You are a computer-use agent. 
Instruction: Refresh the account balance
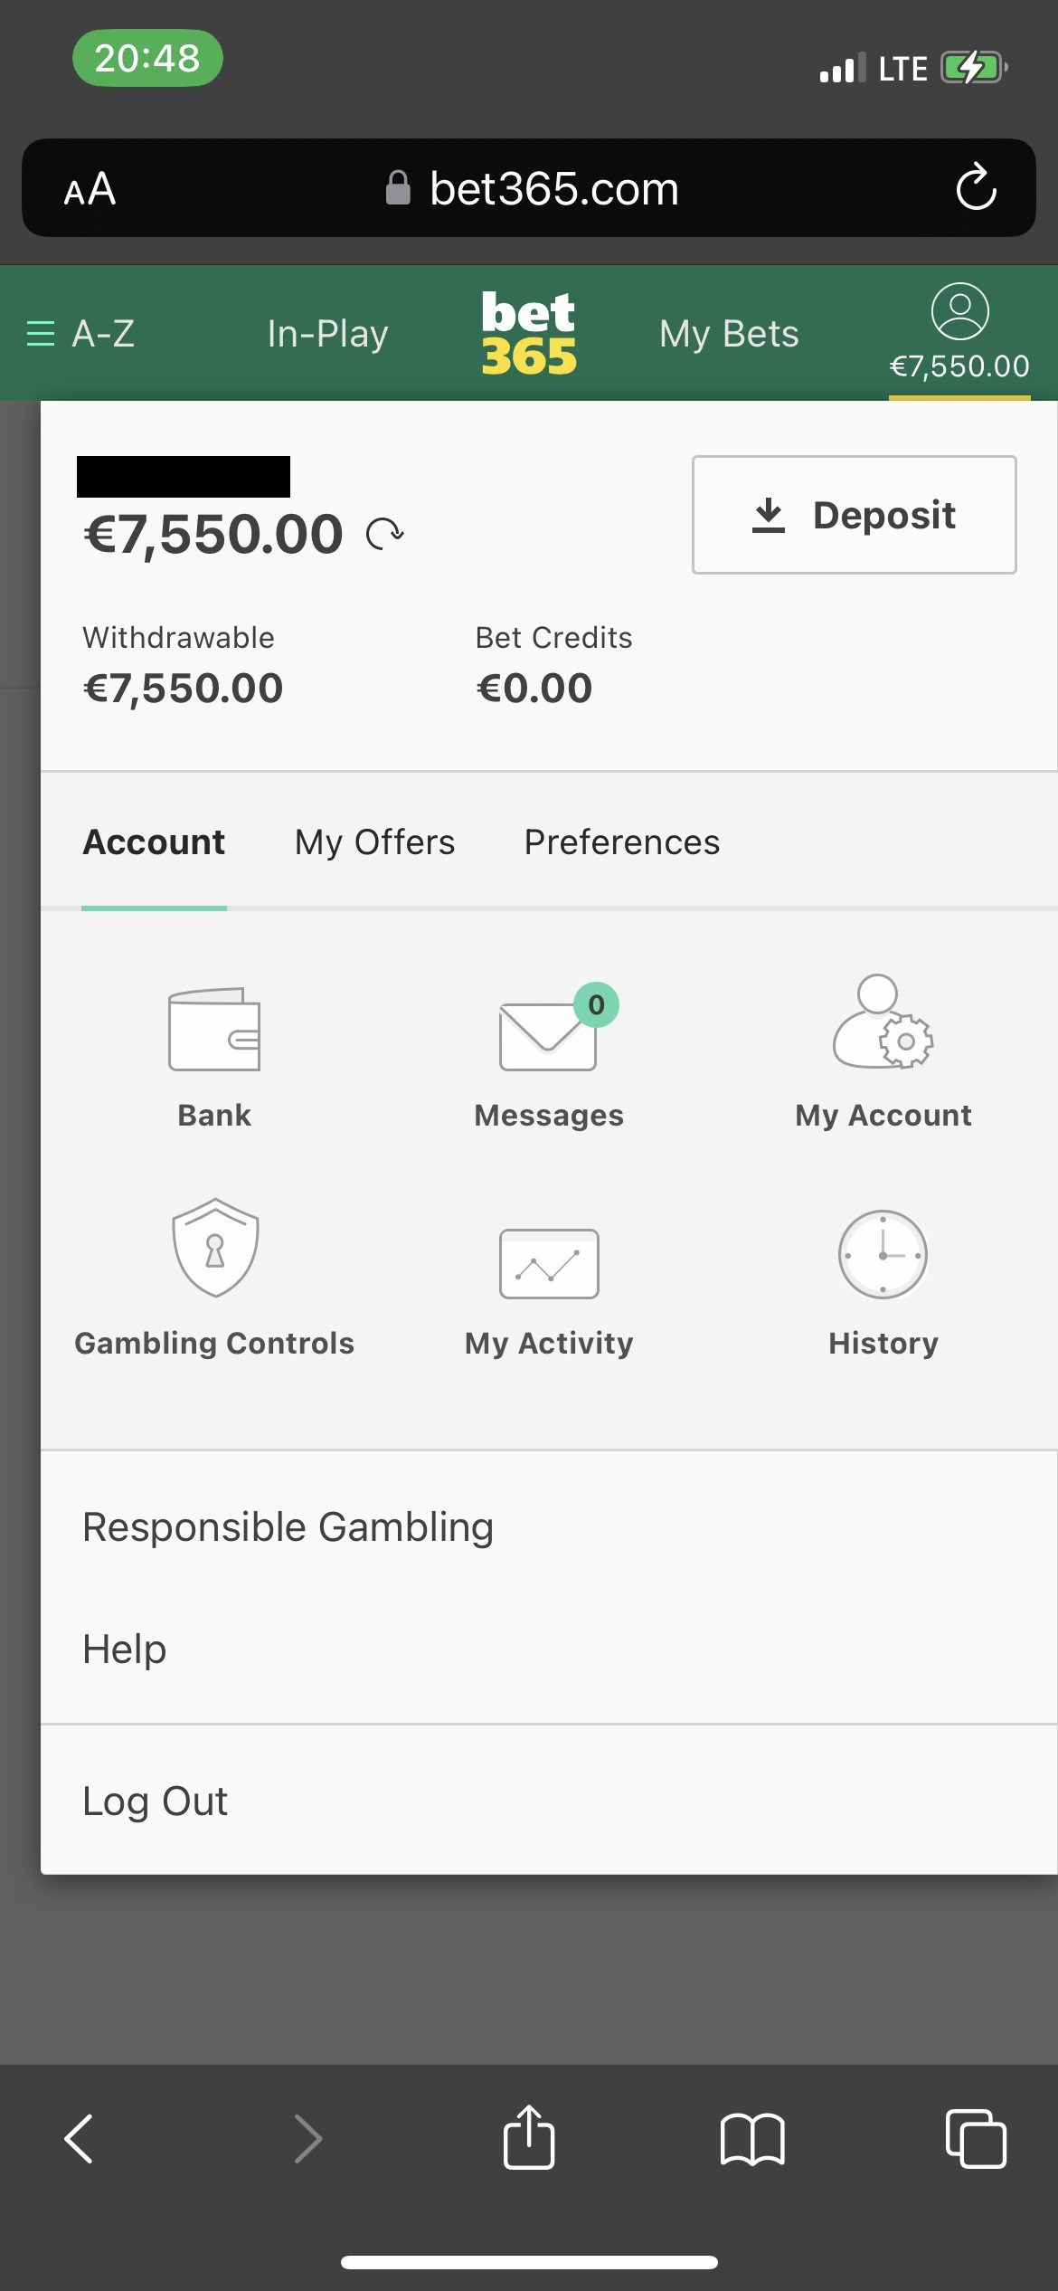click(385, 534)
